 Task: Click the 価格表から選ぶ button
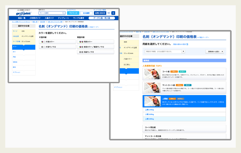[215, 51]
